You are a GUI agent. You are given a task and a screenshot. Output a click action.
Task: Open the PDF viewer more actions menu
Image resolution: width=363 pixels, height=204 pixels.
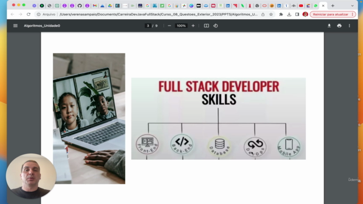coord(349,25)
